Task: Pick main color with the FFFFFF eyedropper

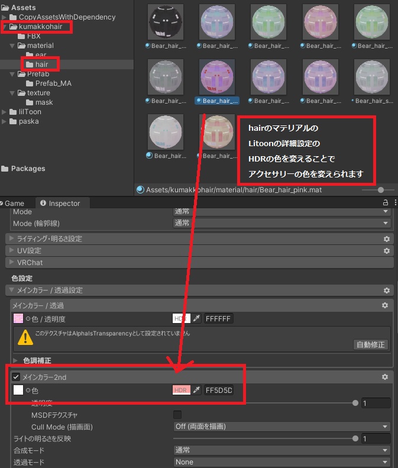Action: pyautogui.click(x=196, y=318)
